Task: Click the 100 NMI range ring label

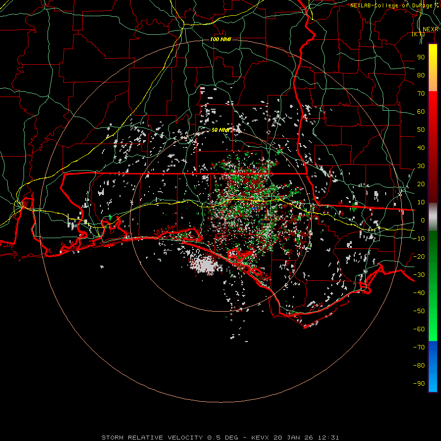Action: click(x=220, y=39)
